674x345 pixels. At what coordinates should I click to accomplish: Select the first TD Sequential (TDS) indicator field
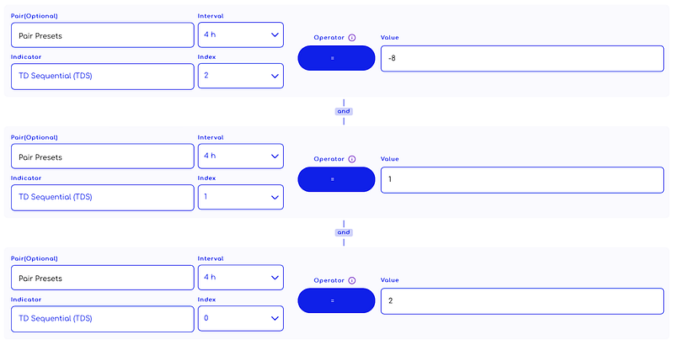(x=102, y=76)
